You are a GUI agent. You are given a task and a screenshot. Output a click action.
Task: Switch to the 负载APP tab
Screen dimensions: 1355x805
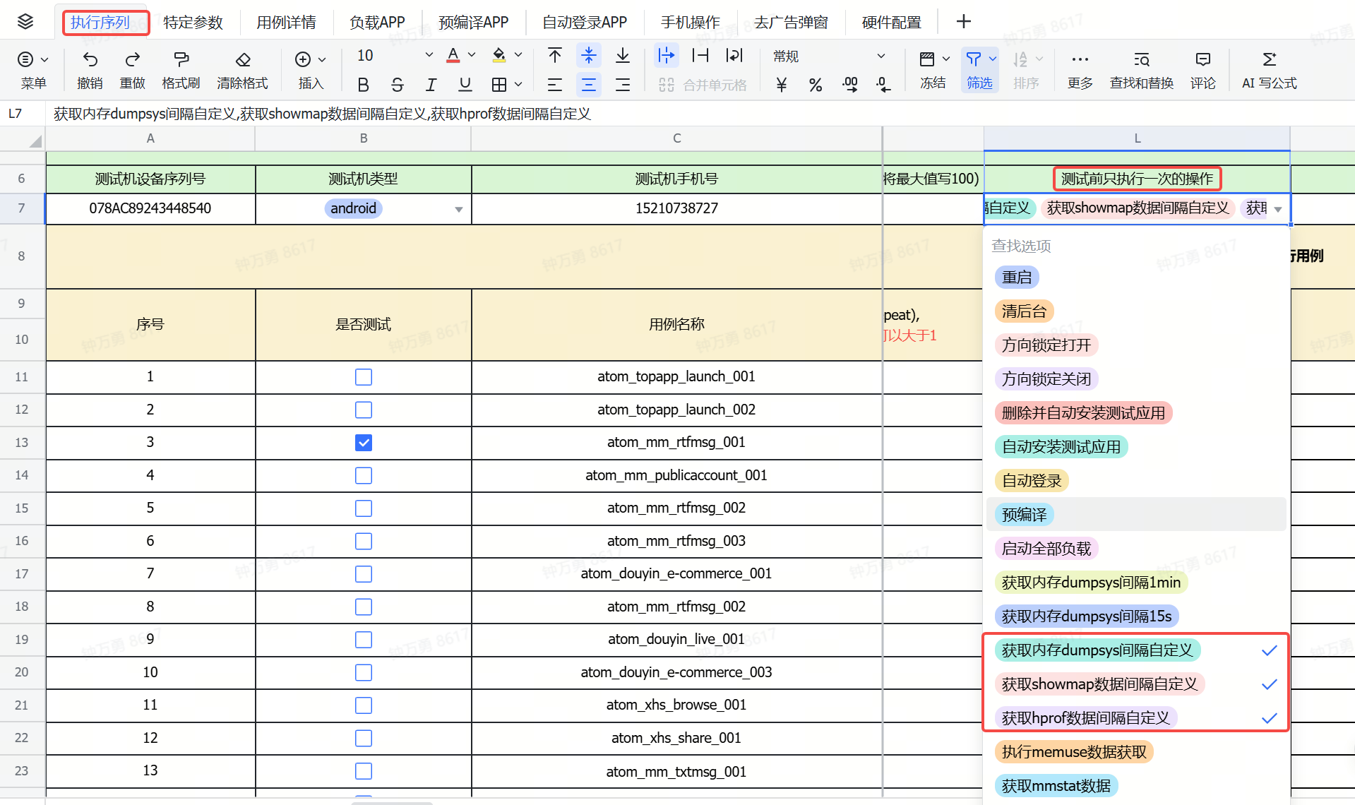tap(377, 23)
